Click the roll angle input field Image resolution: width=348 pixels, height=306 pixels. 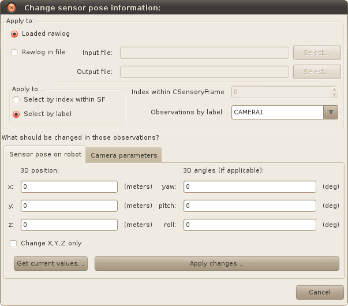tap(250, 225)
